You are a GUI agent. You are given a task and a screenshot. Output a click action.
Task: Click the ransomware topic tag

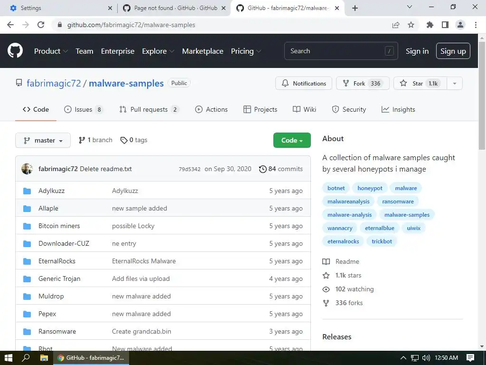[398, 202]
